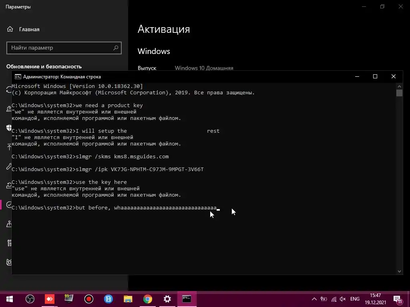Minimize the Settings window

(x=364, y=6)
